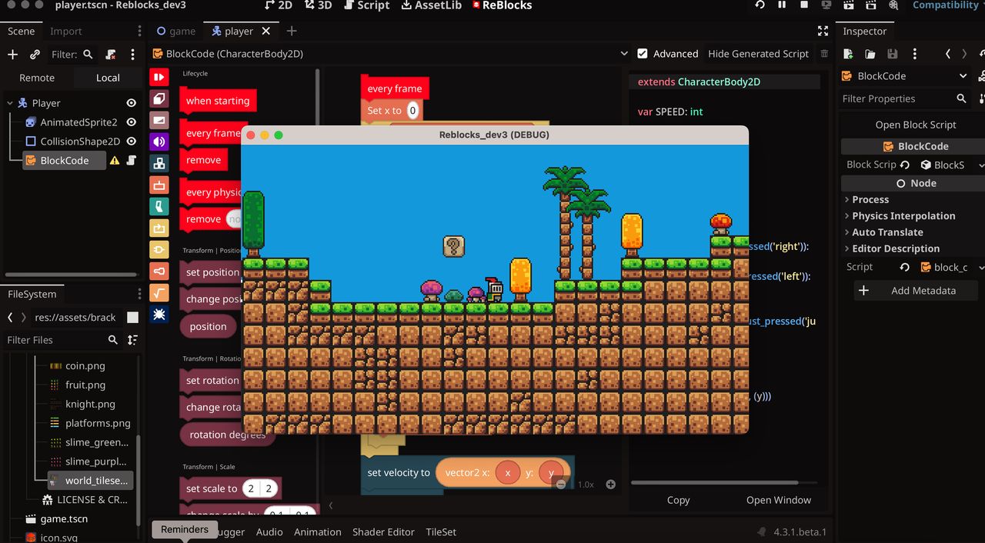
Task: Click distraction-free mode expand icon
Action: (x=823, y=31)
